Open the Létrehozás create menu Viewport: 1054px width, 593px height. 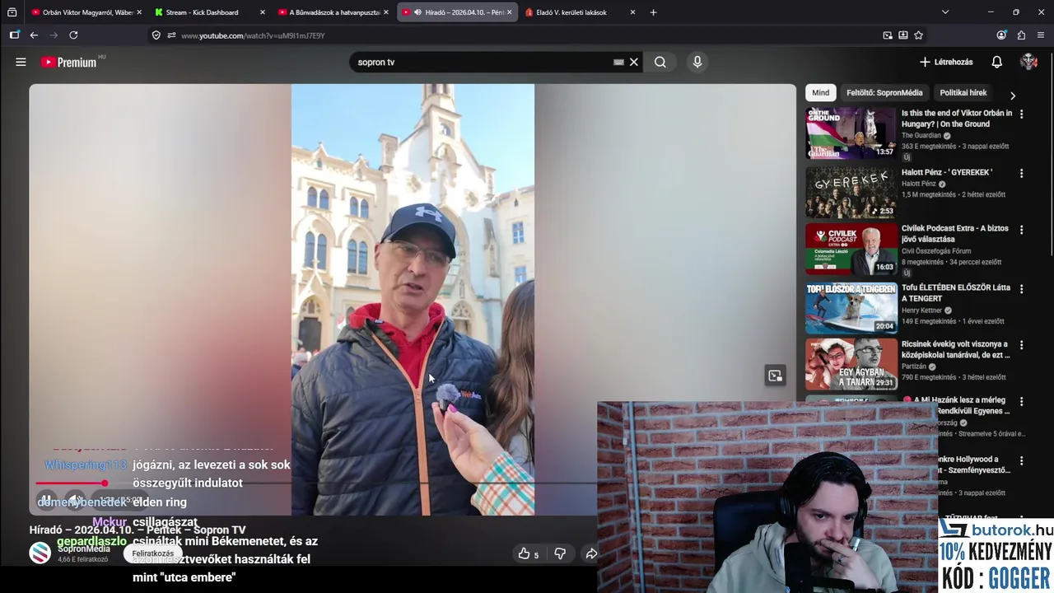[x=946, y=62]
